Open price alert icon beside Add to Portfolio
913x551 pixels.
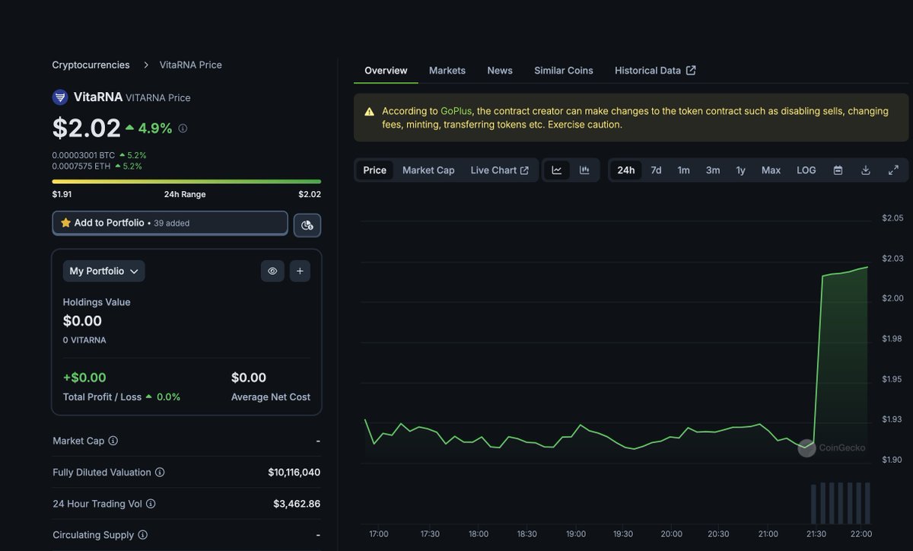[x=307, y=225]
